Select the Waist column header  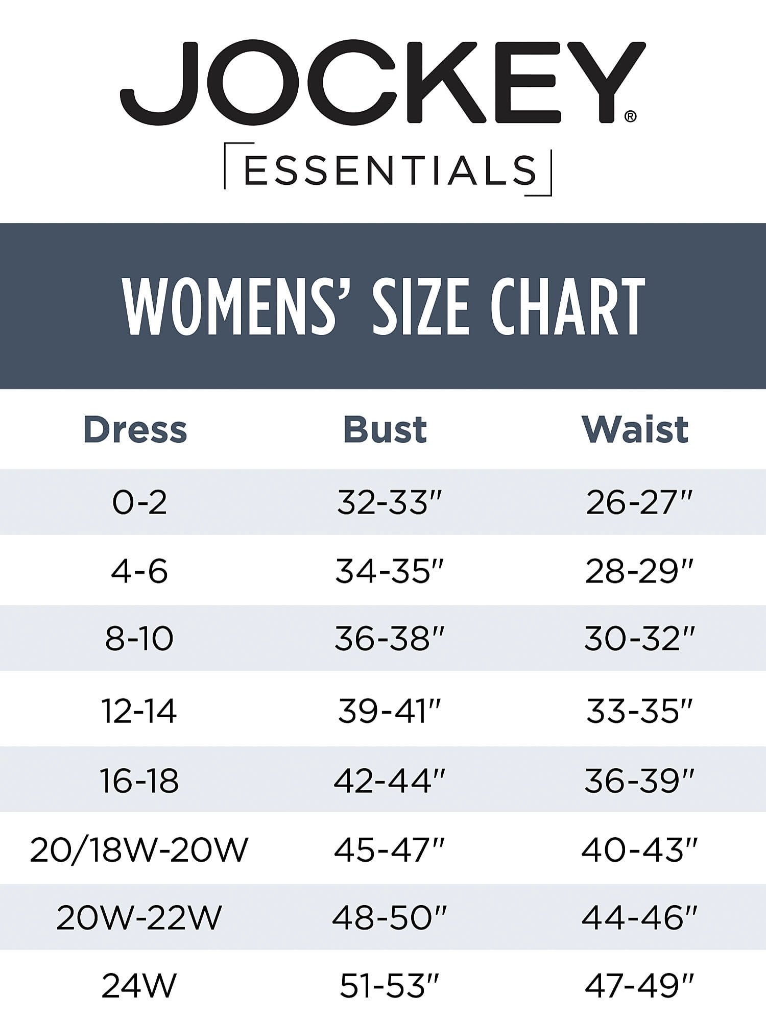tap(635, 429)
